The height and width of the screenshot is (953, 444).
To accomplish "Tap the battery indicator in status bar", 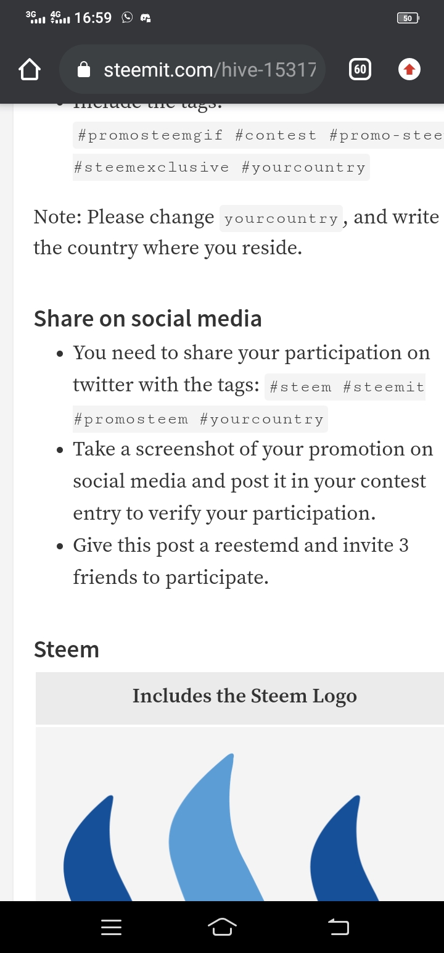I will (x=408, y=18).
